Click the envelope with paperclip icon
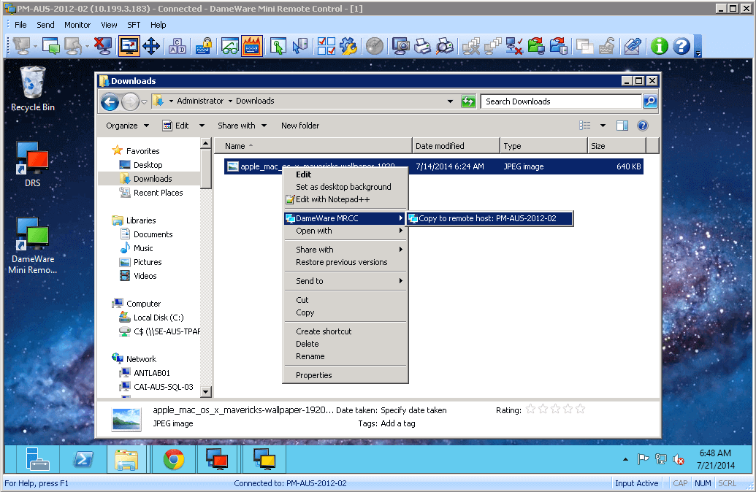Viewport: 756px width, 492px height. pyautogui.click(x=632, y=46)
